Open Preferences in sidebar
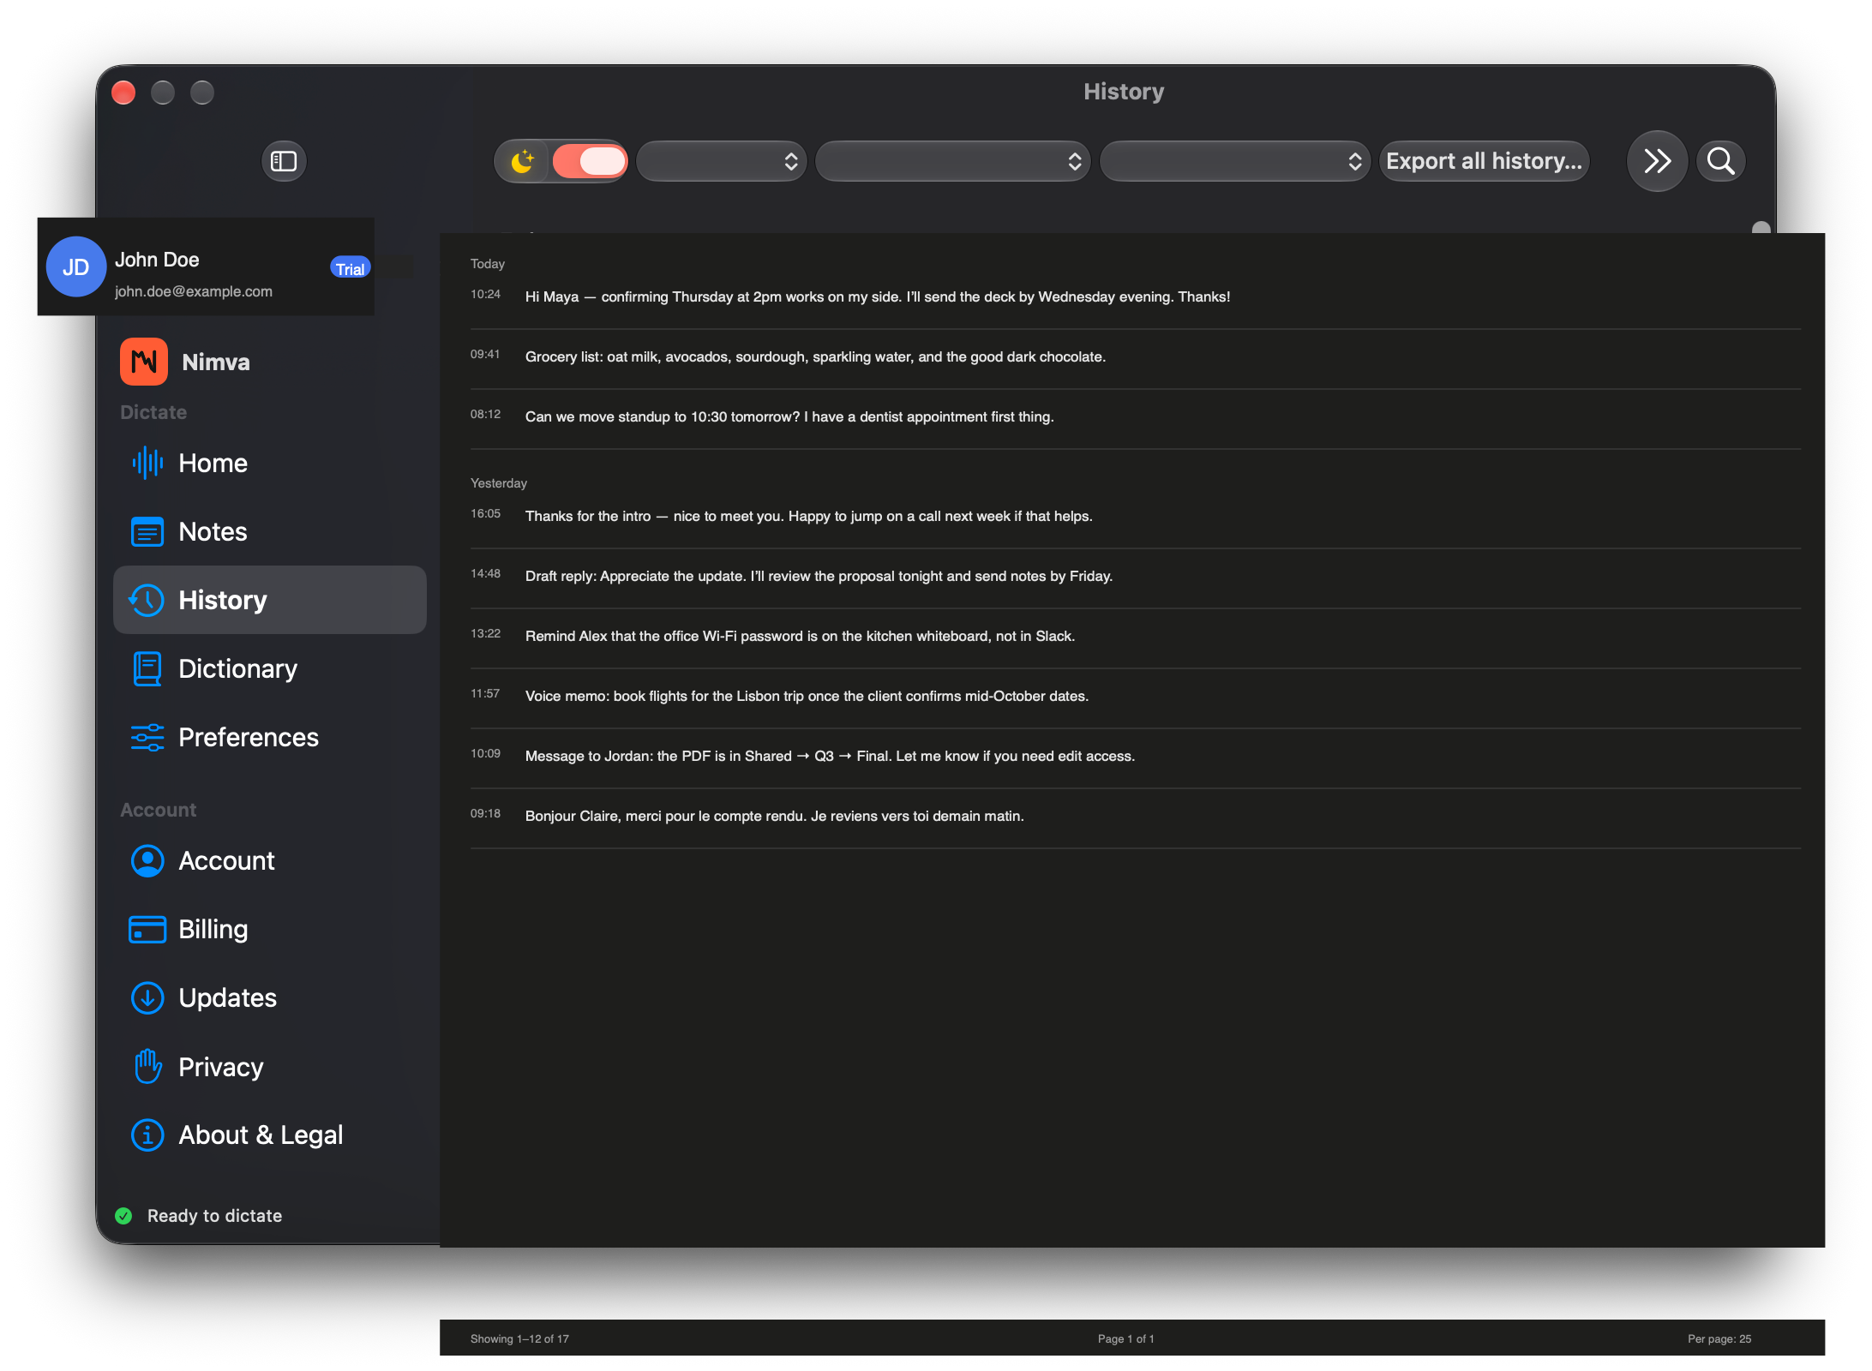 point(270,737)
